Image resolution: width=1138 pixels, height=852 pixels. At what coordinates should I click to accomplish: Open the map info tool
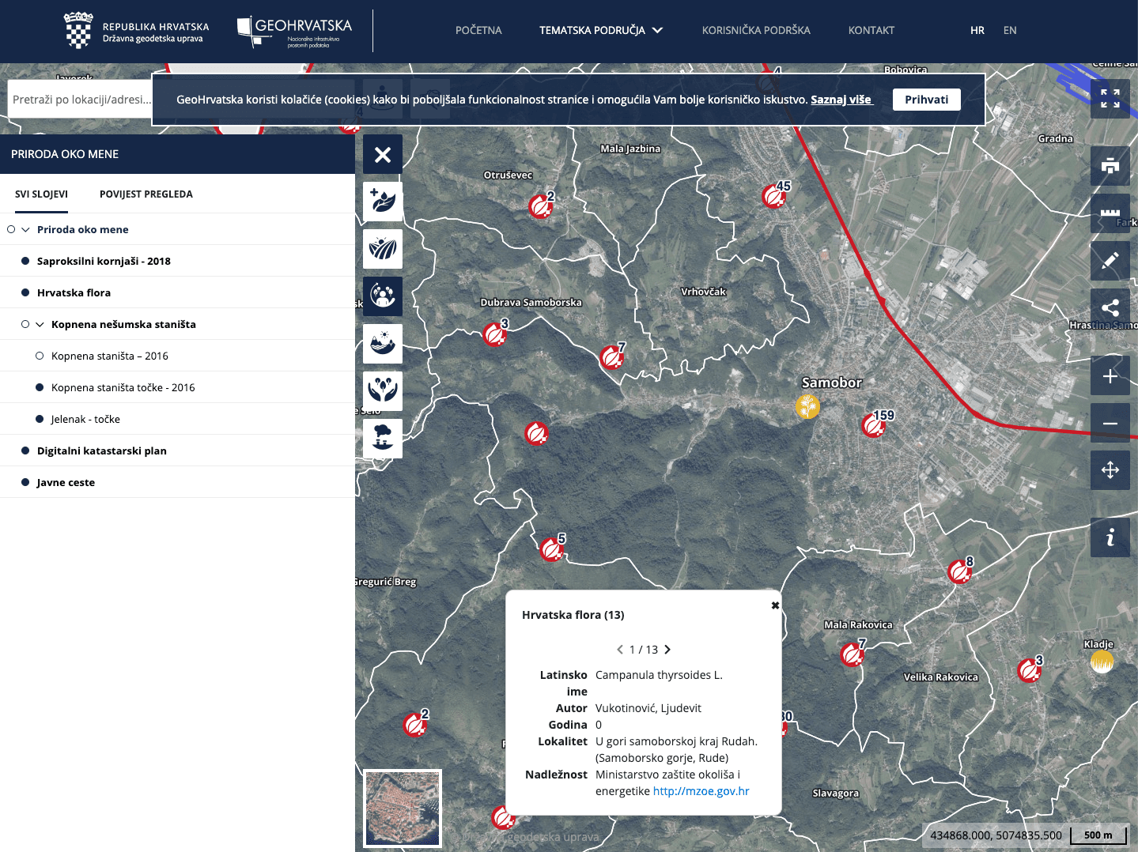click(x=1110, y=537)
